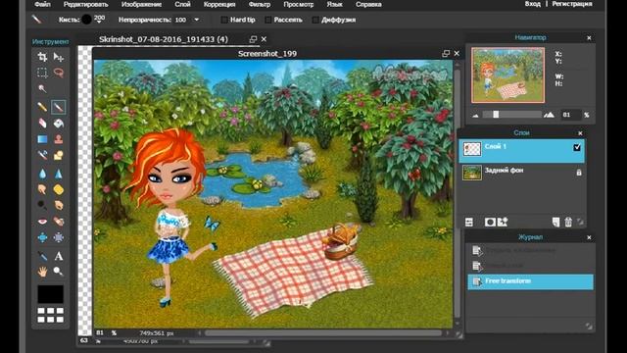627x353 pixels.
Task: Select the Paint Bucket tool
Action: 59,123
